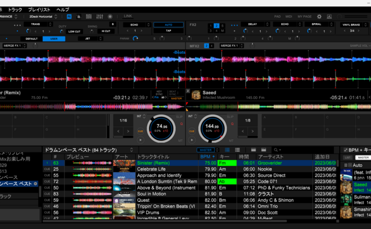
Task: Click CUE button on right deck
Action: pyautogui.click(x=192, y=131)
